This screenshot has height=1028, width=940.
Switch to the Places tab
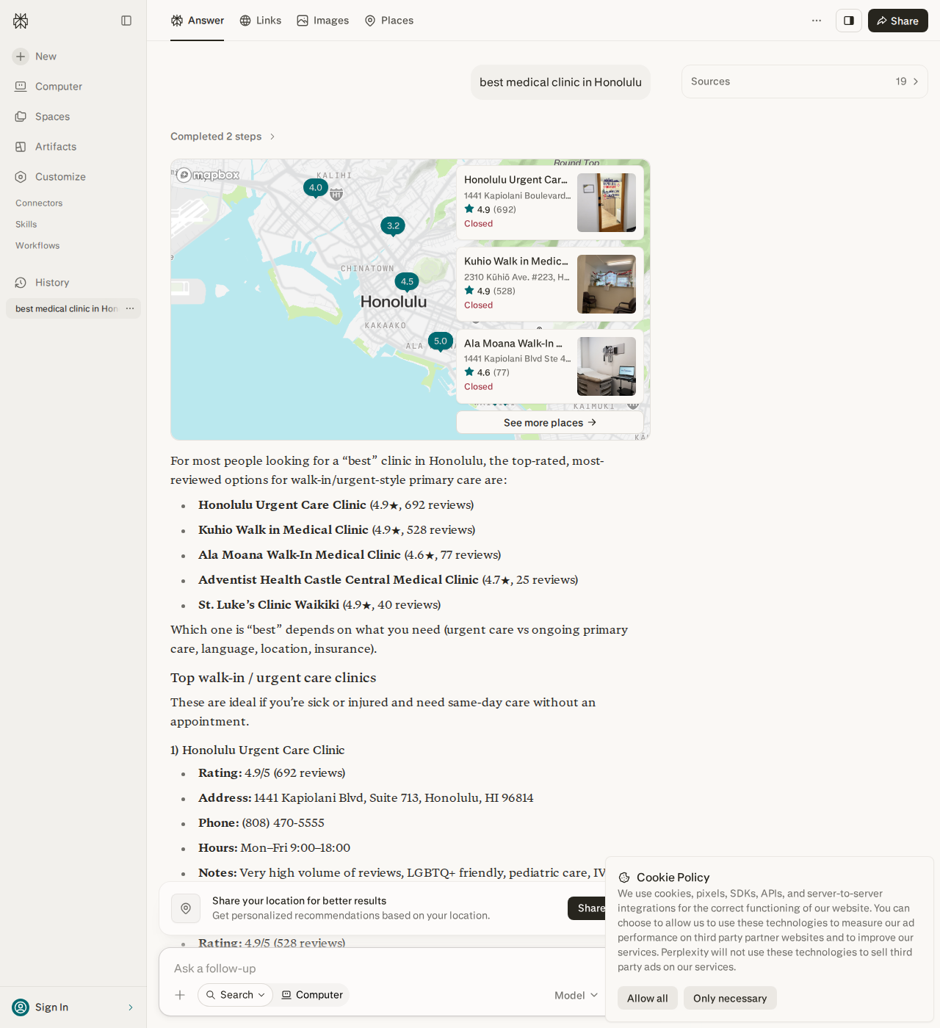[x=389, y=21]
